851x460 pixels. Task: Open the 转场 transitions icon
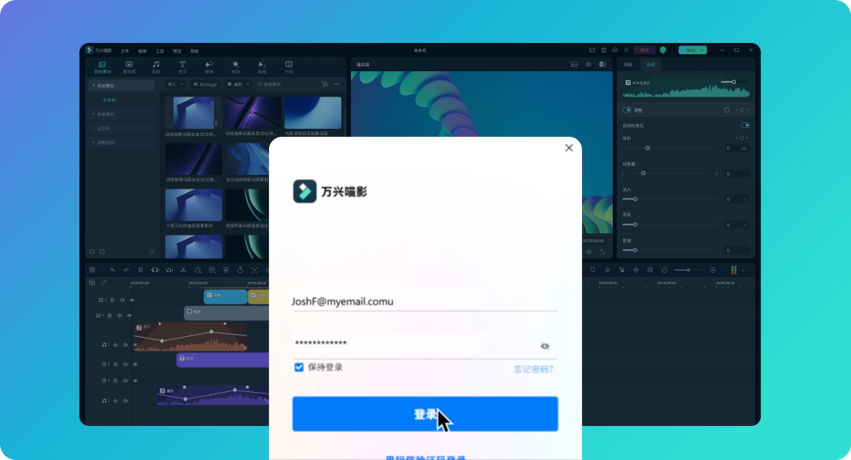(x=209, y=65)
